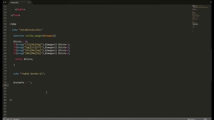Image resolution: width=214 pixels, height=120 pixels.
Task: Click the $carpeta = ''; line
Action: (x=23, y=82)
